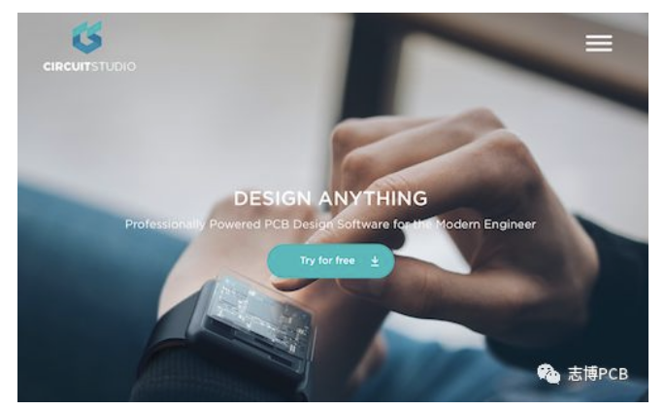Click the download arrow inside the teal button
665x410 pixels.
pos(375,261)
